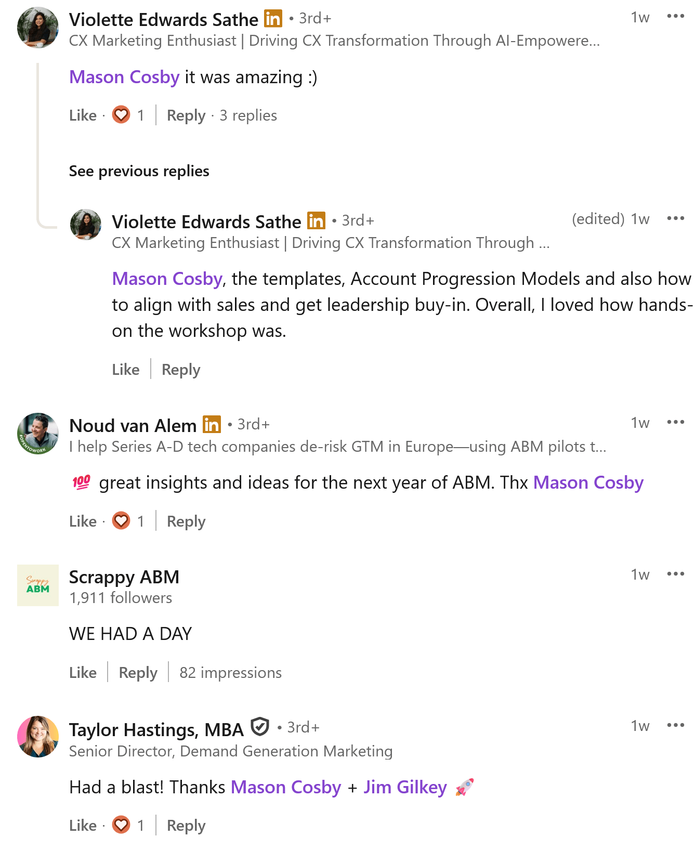695x850 pixels.
Task: Open more options on Taylor Hastings comment
Action: 675,725
